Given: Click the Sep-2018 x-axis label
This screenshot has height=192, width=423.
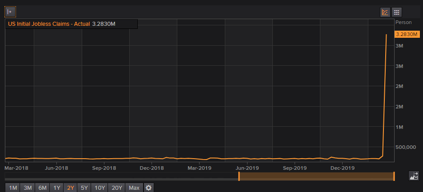Looking at the screenshot, I should (104, 168).
